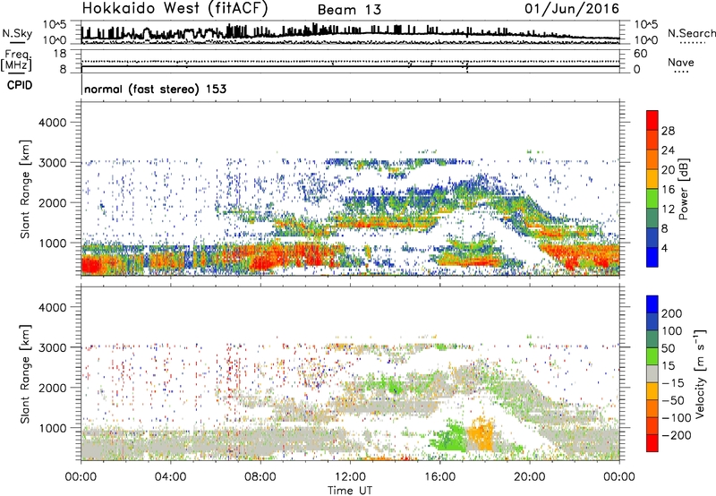This screenshot has height=496, width=716.
Task: Click the yellow velocity patch near 18:00
Action: point(481,435)
